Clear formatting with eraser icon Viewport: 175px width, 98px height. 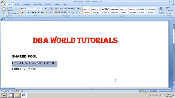[x=52, y=9]
